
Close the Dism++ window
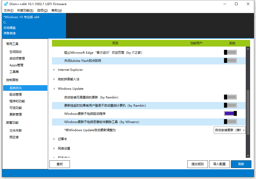click(x=248, y=4)
